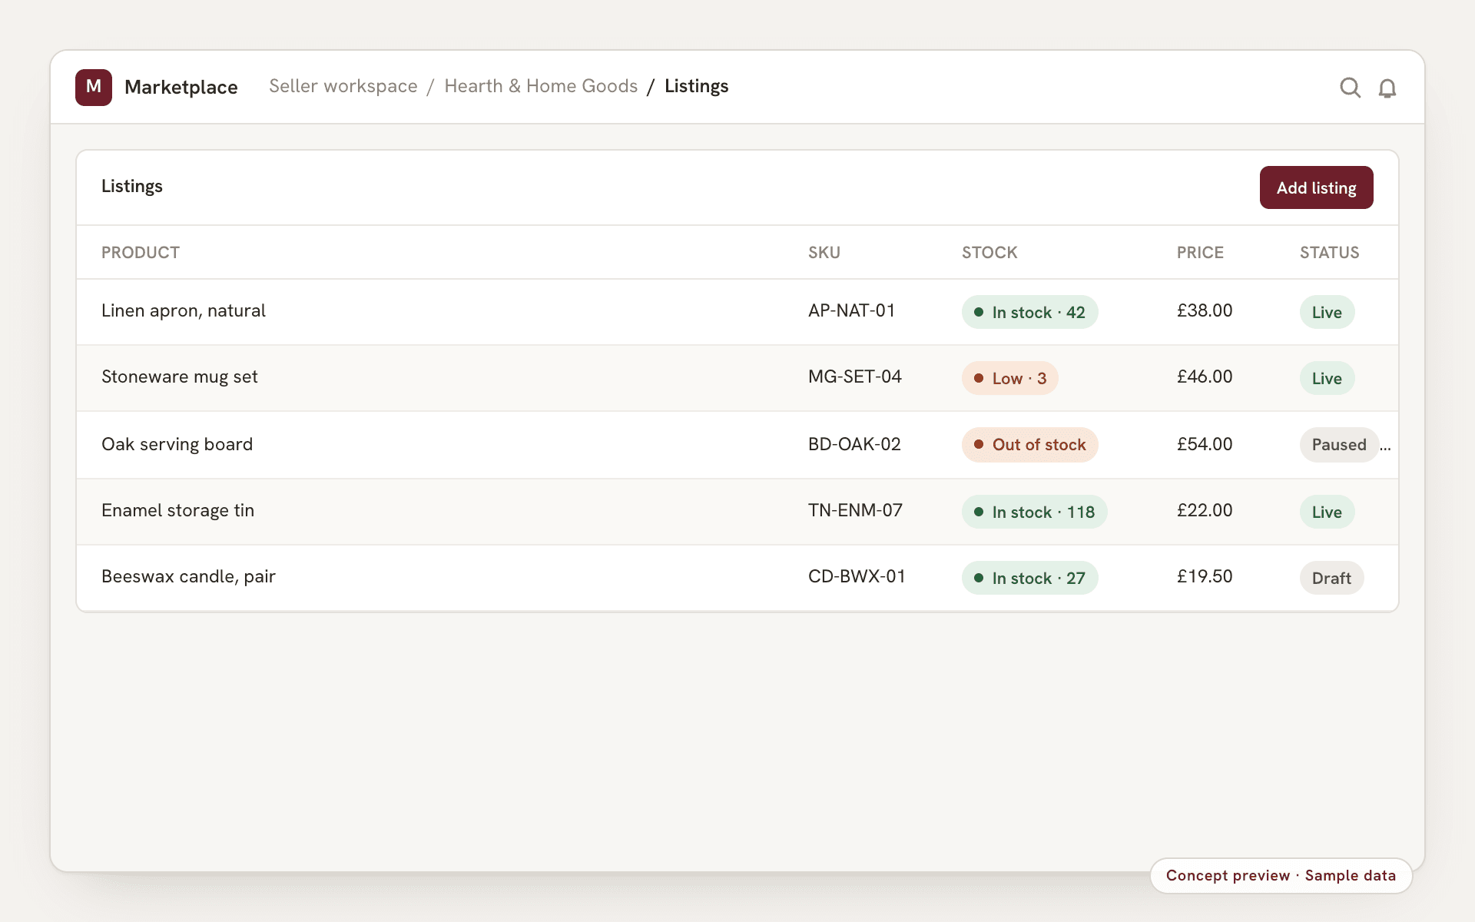Open the Beeswax candle, pair listing
This screenshot has height=922, width=1475.
tap(188, 576)
